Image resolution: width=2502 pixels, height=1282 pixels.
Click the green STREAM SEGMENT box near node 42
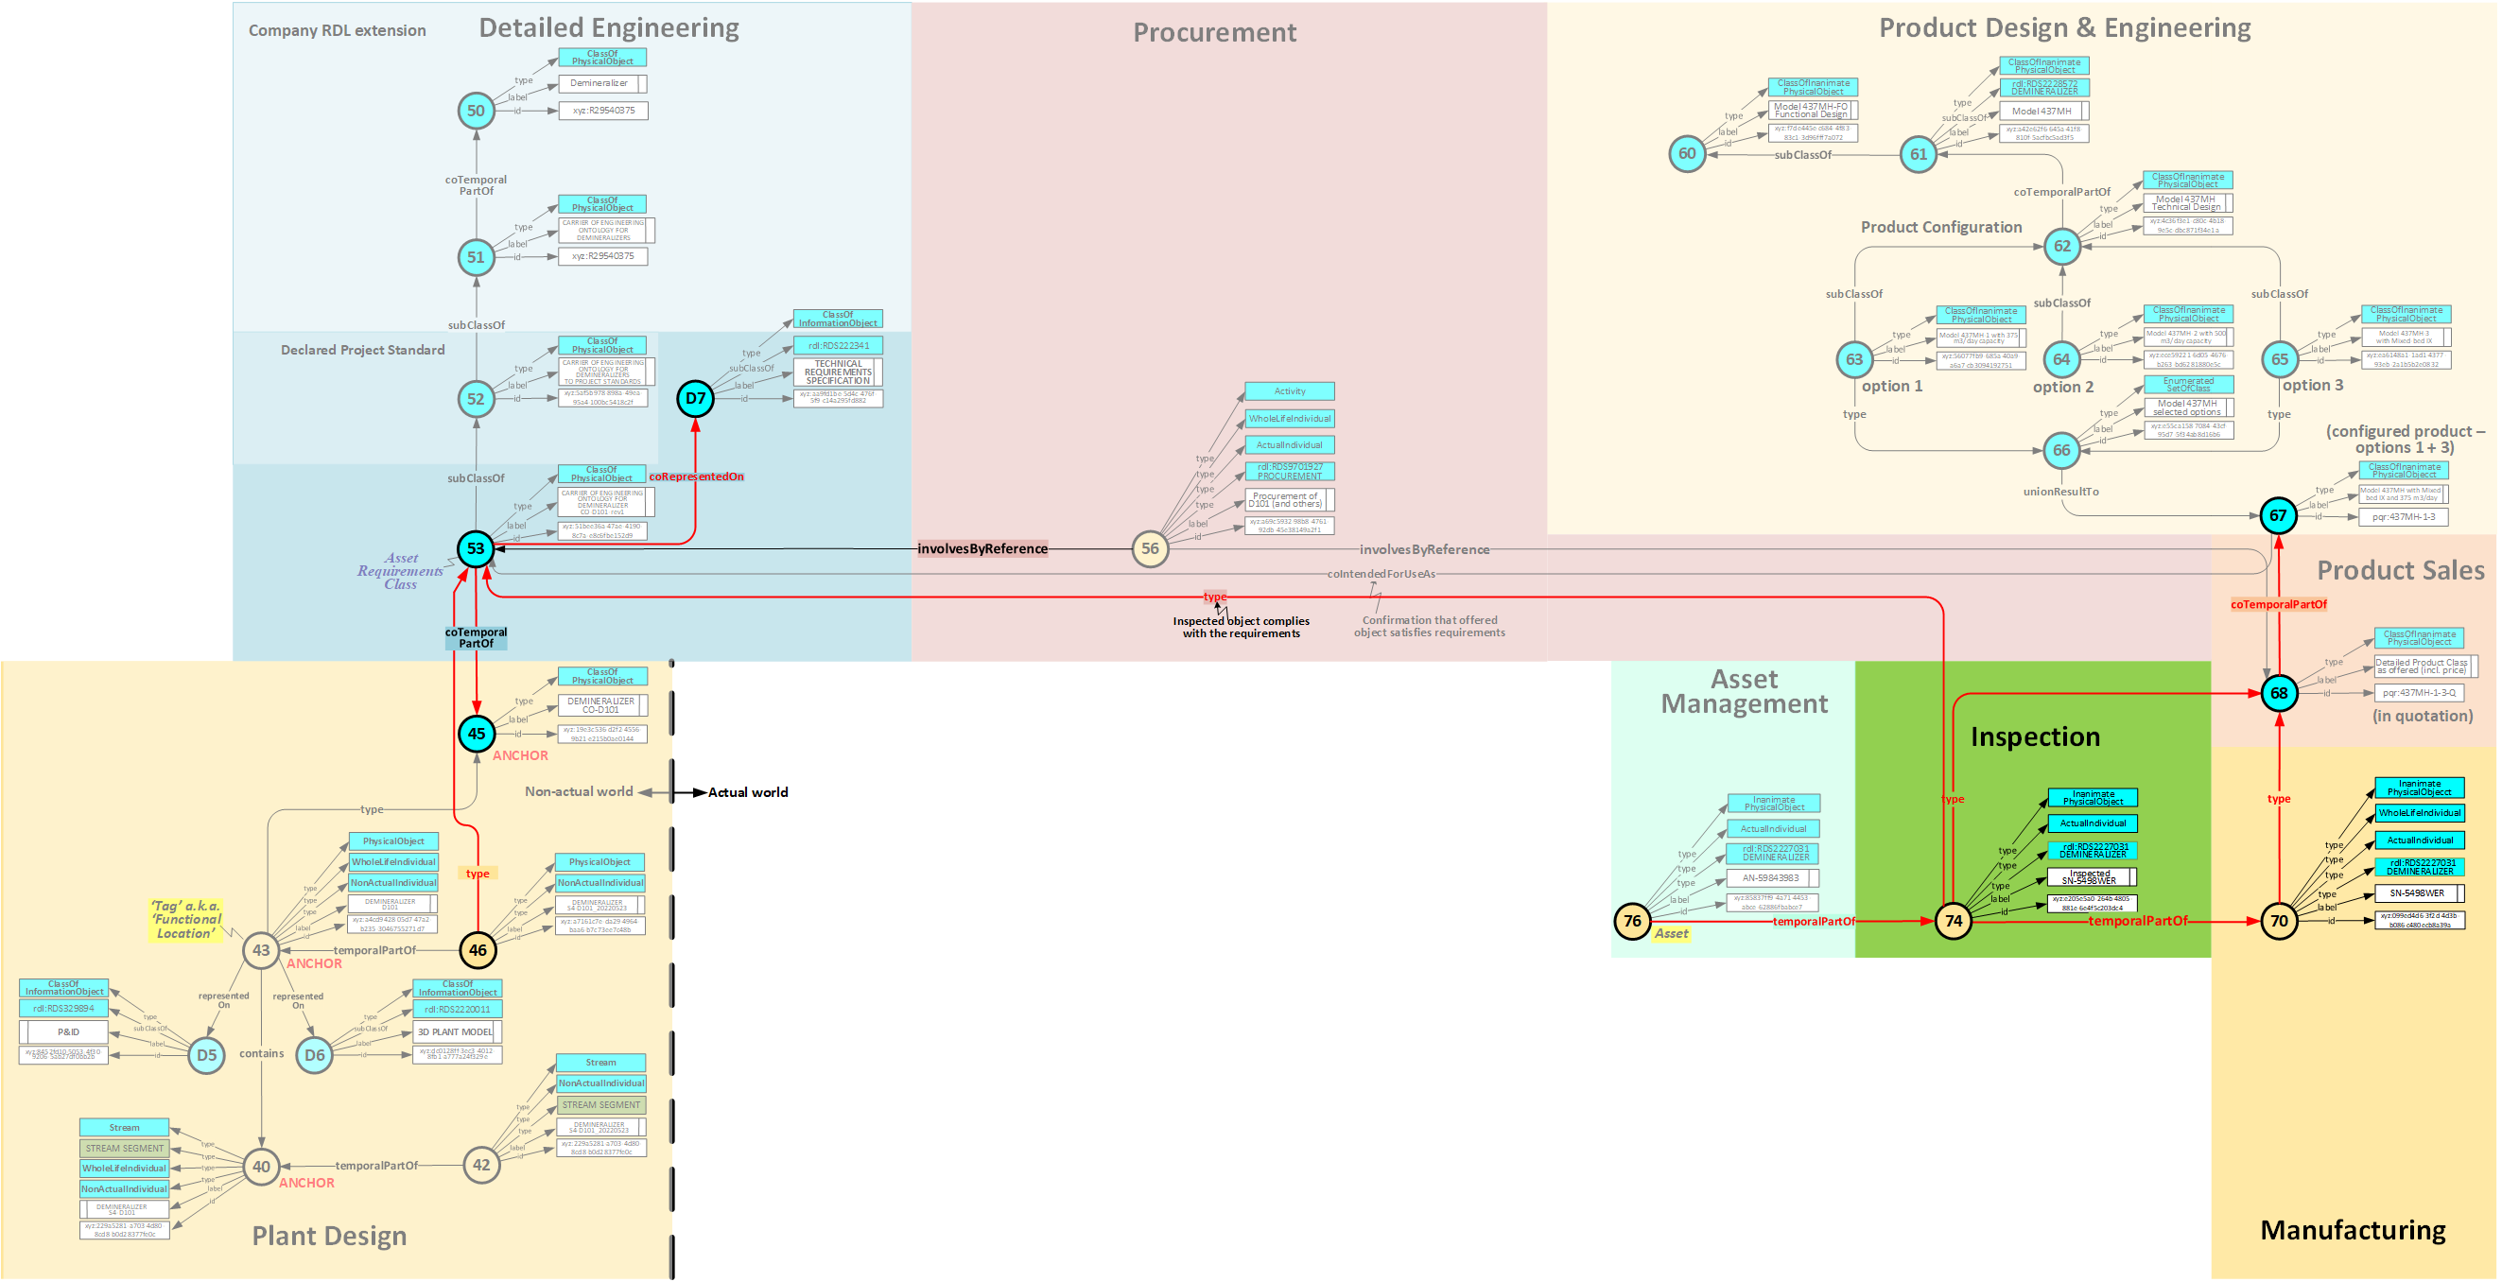tap(600, 1105)
